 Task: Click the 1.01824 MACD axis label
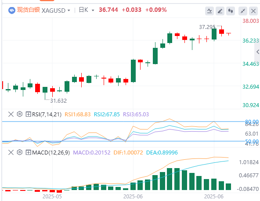[249, 162]
